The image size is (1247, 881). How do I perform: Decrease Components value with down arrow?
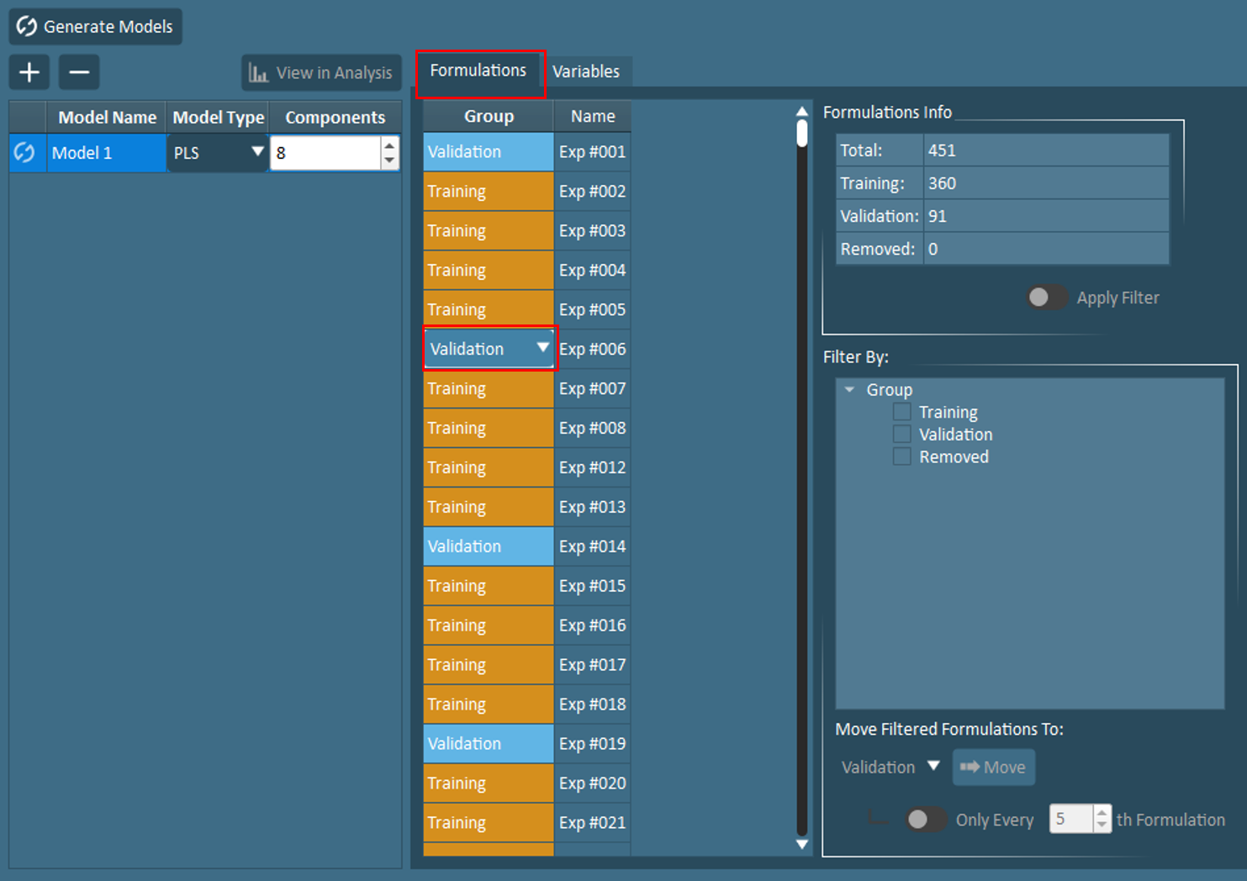coord(389,161)
